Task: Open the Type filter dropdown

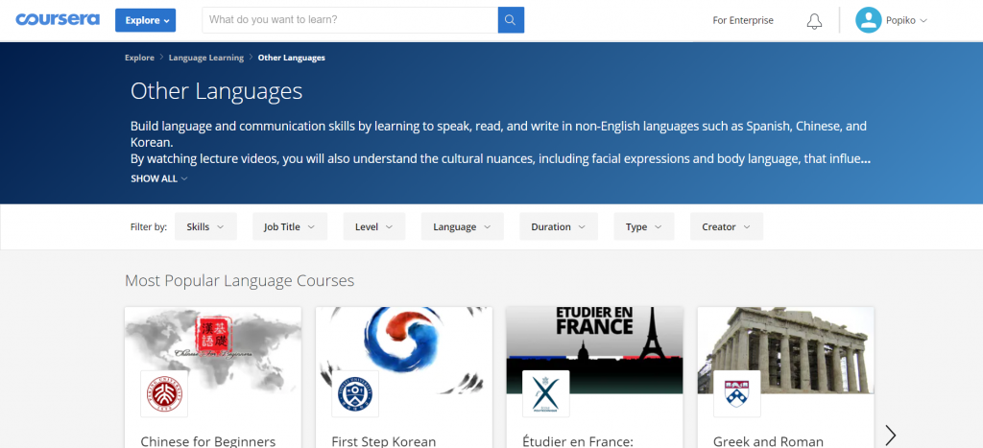Action: 644,226
